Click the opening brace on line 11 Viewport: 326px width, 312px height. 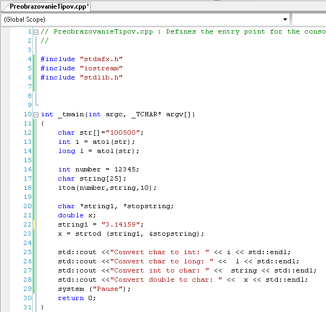[x=42, y=123]
